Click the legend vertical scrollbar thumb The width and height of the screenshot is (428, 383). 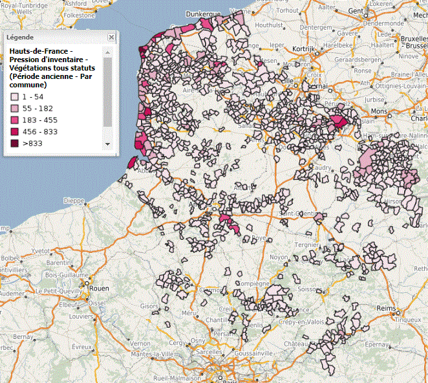108,91
